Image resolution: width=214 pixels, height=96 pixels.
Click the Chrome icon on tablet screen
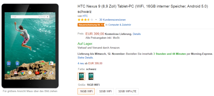pyautogui.click(x=23, y=73)
